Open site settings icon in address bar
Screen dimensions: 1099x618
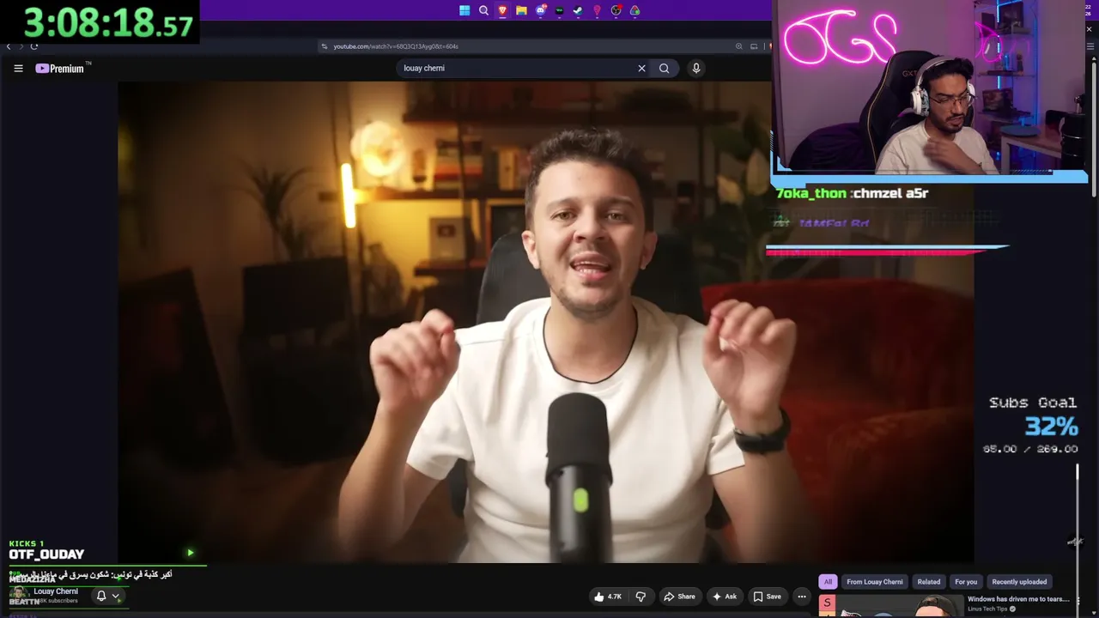click(325, 46)
